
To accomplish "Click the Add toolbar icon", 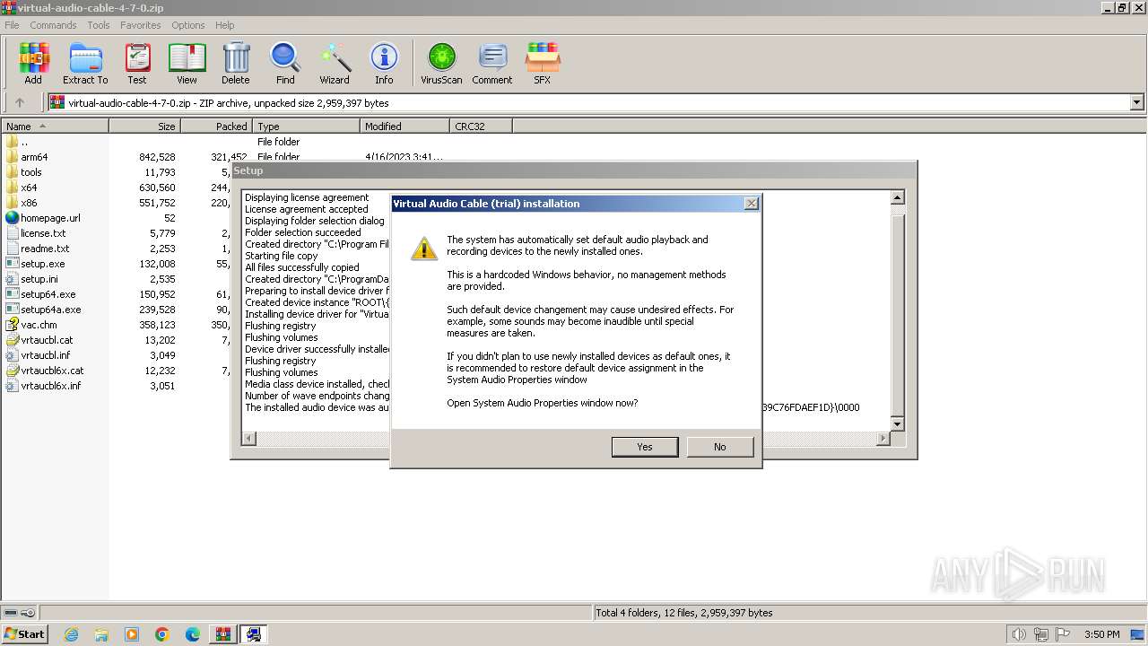I will pyautogui.click(x=33, y=64).
